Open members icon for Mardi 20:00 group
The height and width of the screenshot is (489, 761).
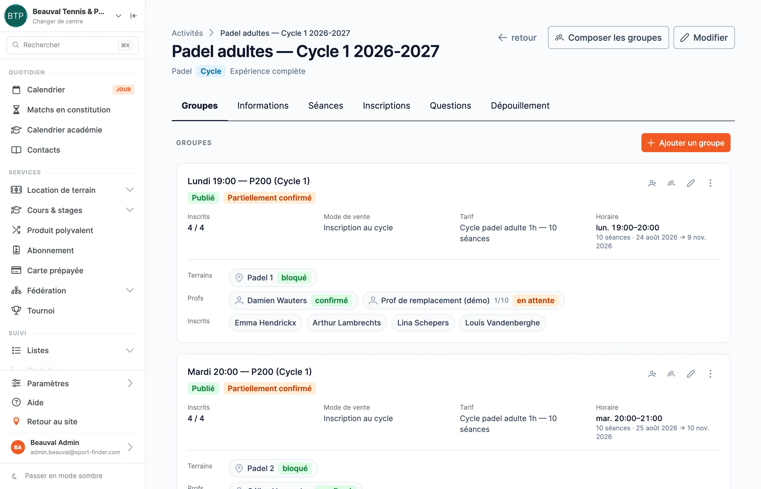click(671, 374)
